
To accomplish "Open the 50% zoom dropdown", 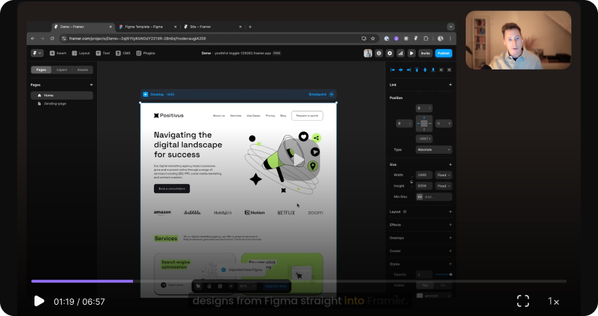I will (x=247, y=287).
